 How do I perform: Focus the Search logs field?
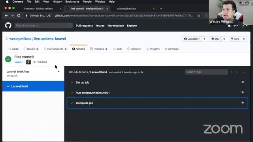pos(206,72)
